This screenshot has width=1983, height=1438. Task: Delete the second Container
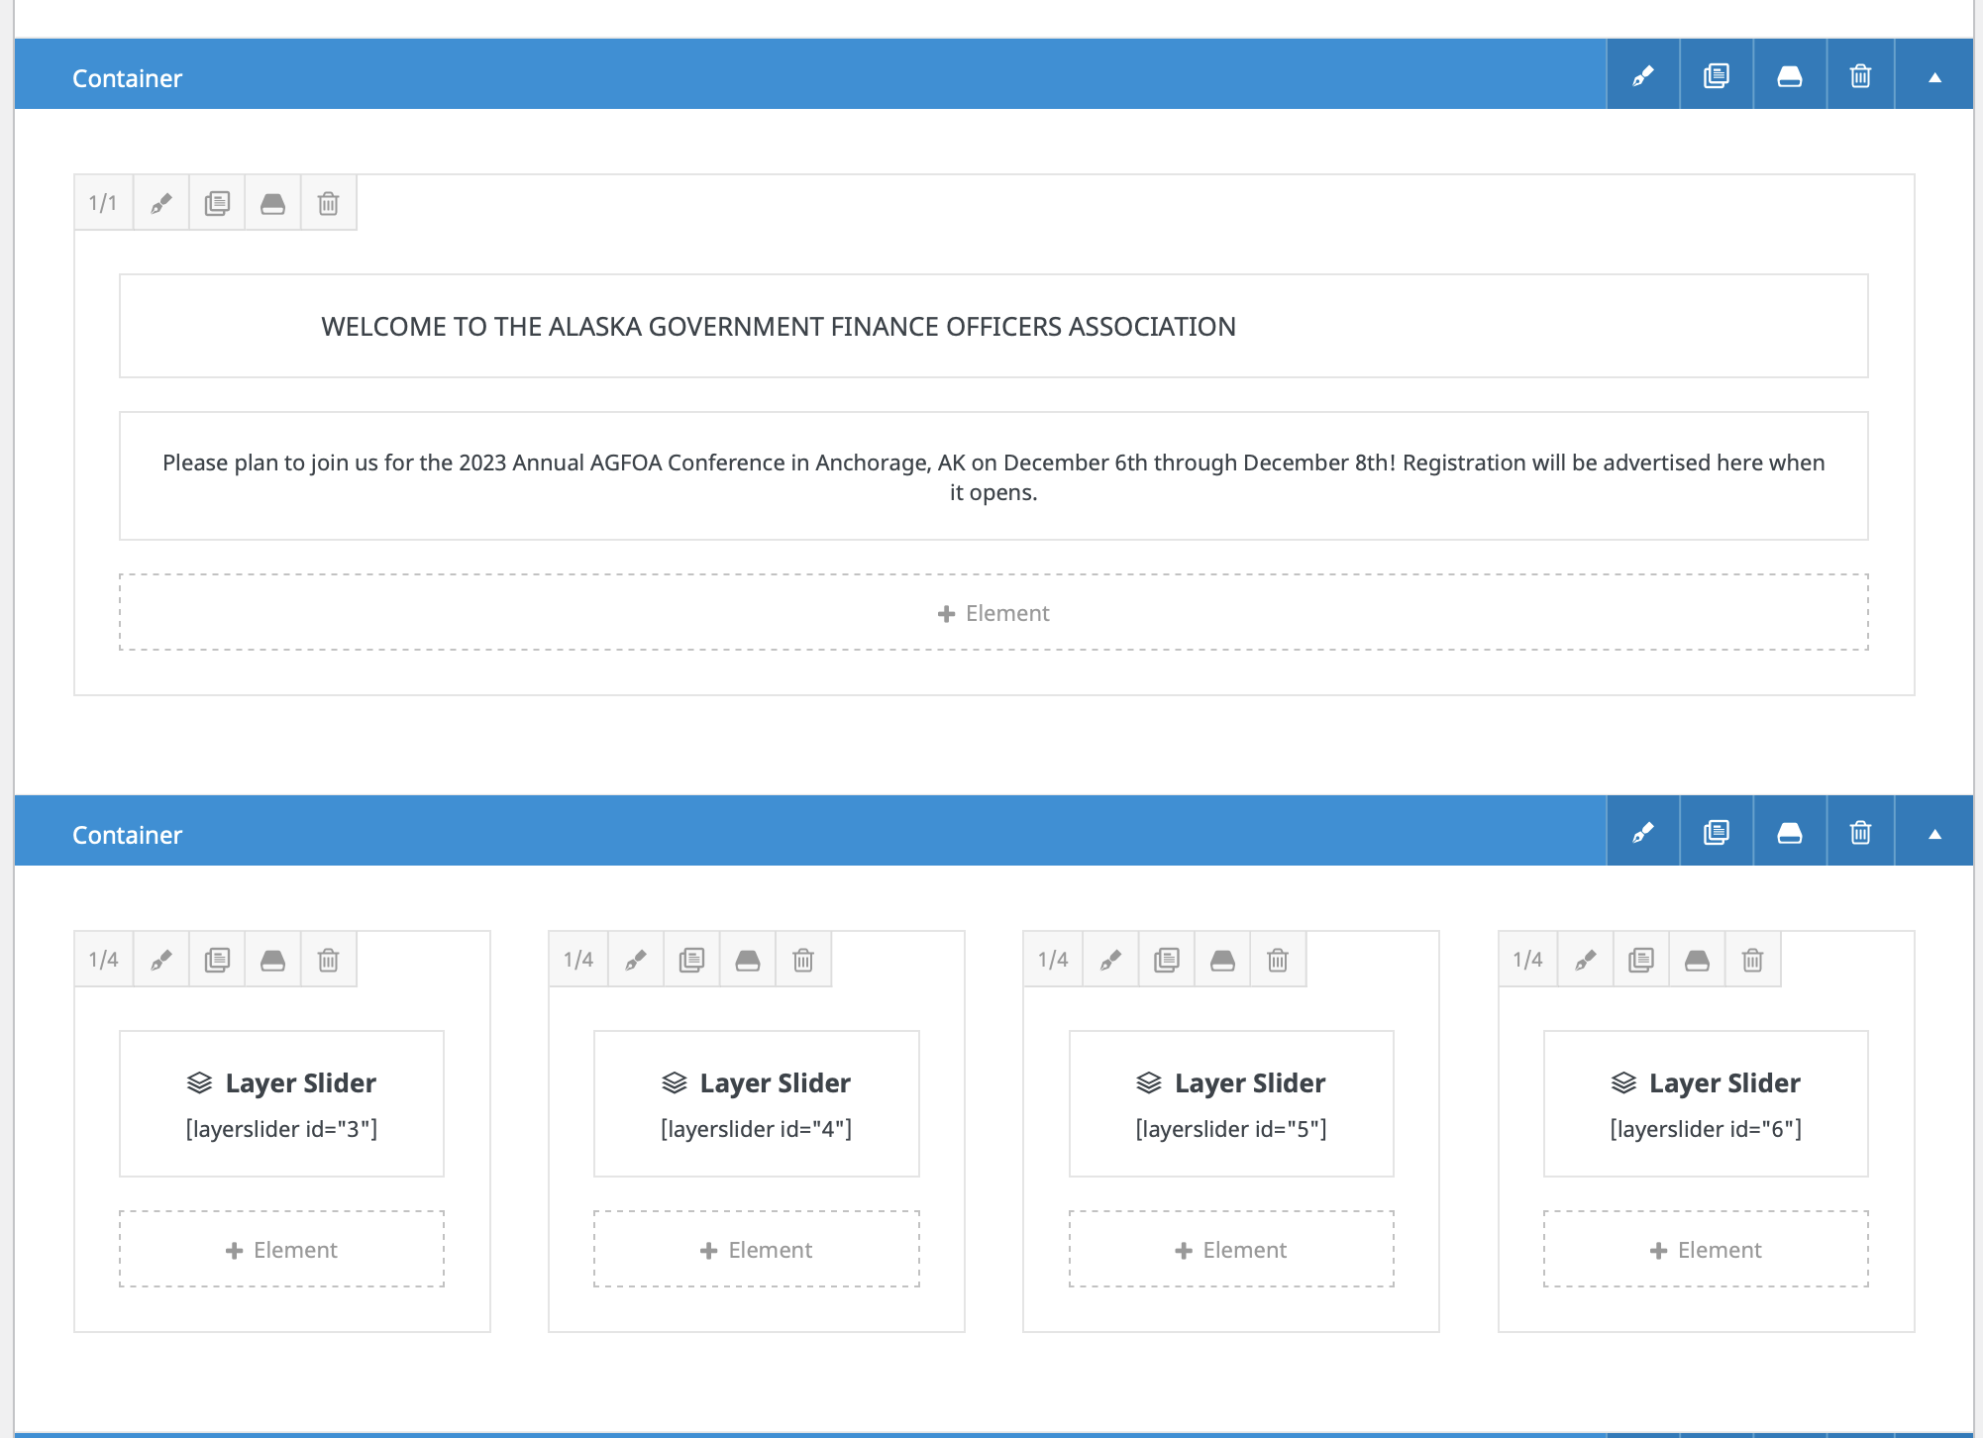(x=1861, y=832)
